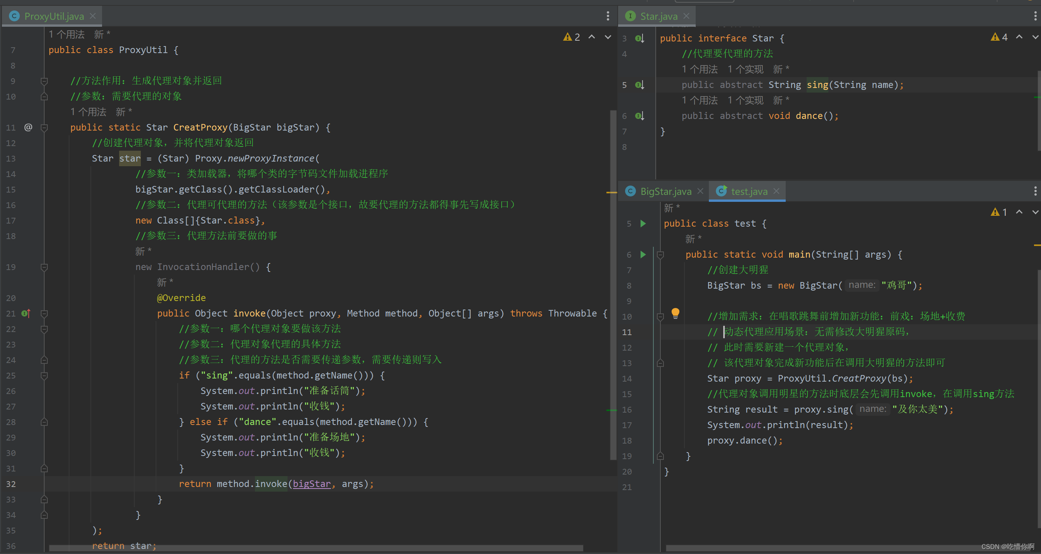The image size is (1041, 554).
Task: Click the "鸡哥" string literal in test.java
Action: click(896, 286)
